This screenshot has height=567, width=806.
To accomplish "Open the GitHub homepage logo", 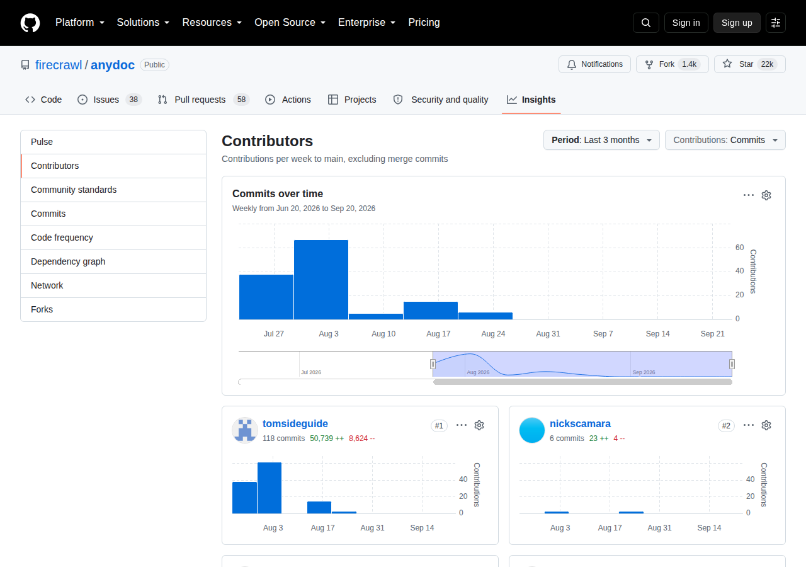I will 30,23.
